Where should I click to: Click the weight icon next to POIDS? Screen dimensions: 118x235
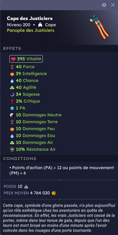pos(26,187)
